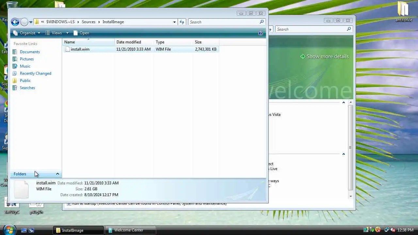Sort by the Size column header
Image resolution: width=418 pixels, height=235 pixels.
(206, 42)
